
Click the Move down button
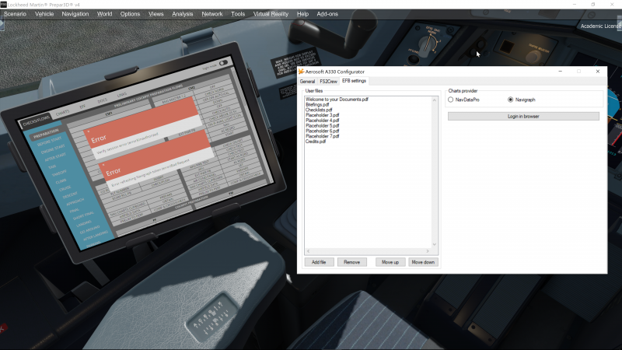(423, 262)
